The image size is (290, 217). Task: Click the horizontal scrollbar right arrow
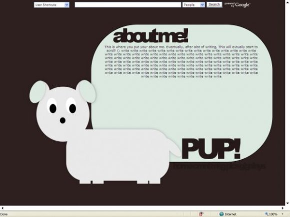282,208
